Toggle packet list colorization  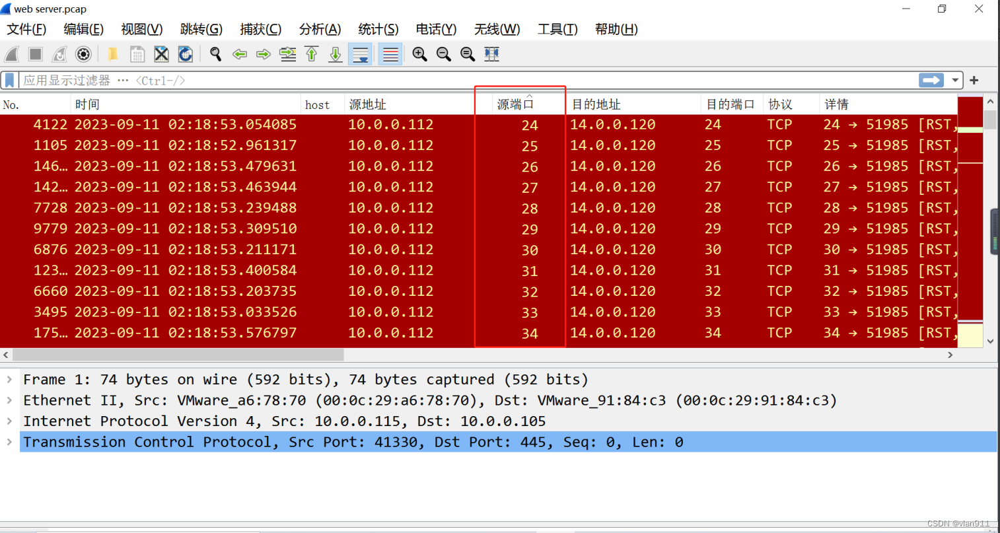390,54
